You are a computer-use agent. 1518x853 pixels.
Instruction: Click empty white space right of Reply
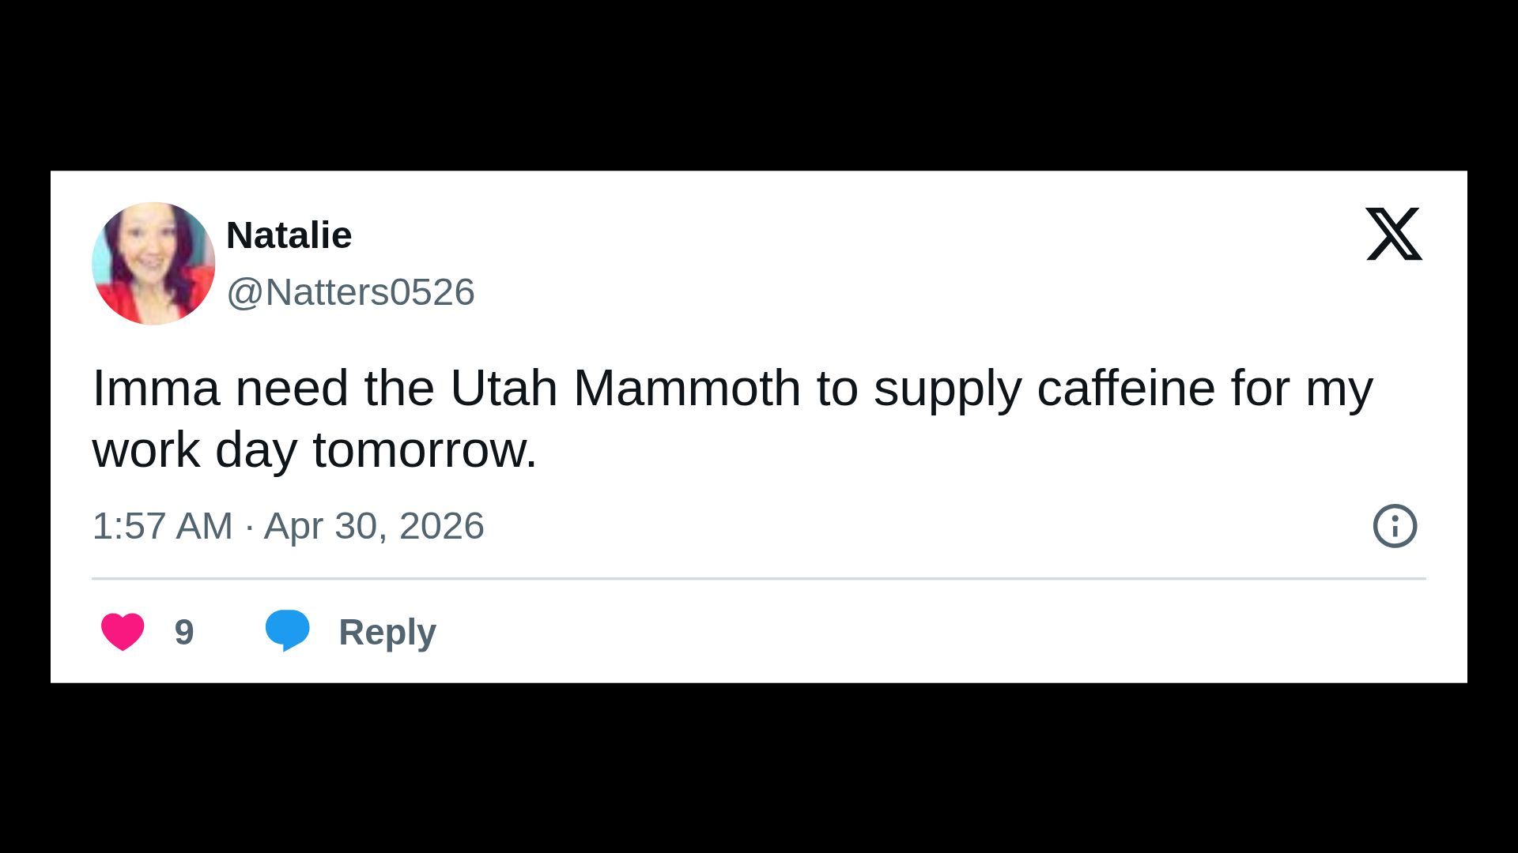(x=870, y=632)
